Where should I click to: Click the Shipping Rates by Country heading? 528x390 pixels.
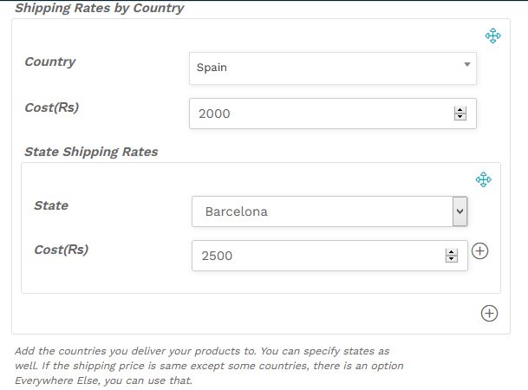tap(100, 8)
